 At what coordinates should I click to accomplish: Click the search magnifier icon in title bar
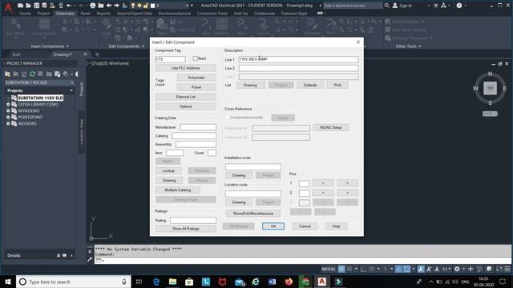[386, 6]
